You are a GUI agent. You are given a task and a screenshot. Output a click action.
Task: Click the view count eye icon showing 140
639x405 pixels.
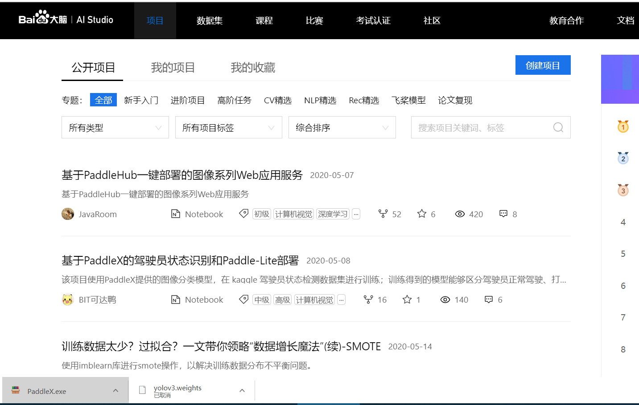coord(445,300)
